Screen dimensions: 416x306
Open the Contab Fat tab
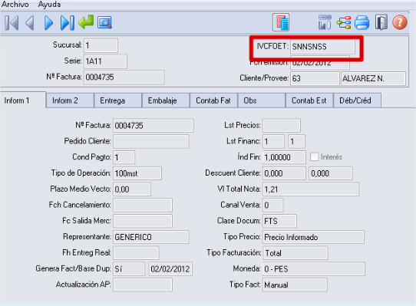[x=213, y=100]
